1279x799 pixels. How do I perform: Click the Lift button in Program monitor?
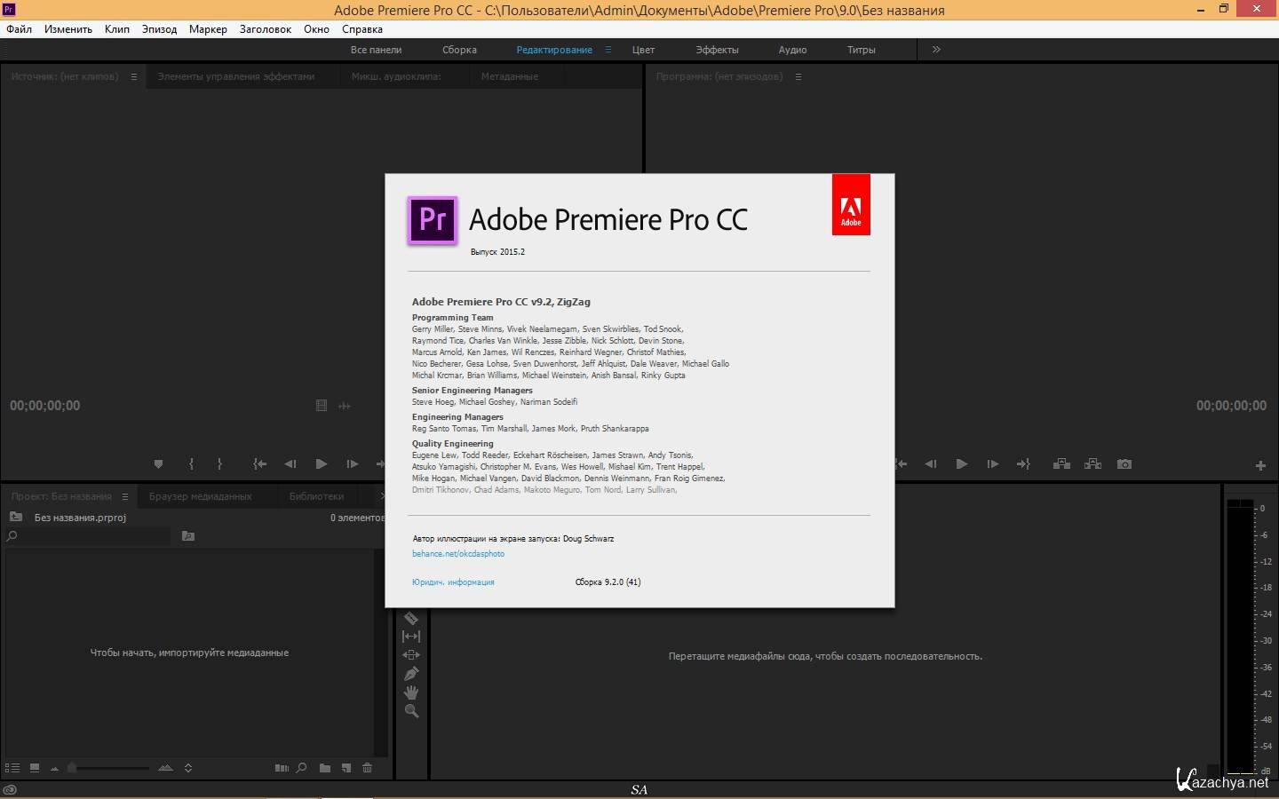tap(1061, 464)
